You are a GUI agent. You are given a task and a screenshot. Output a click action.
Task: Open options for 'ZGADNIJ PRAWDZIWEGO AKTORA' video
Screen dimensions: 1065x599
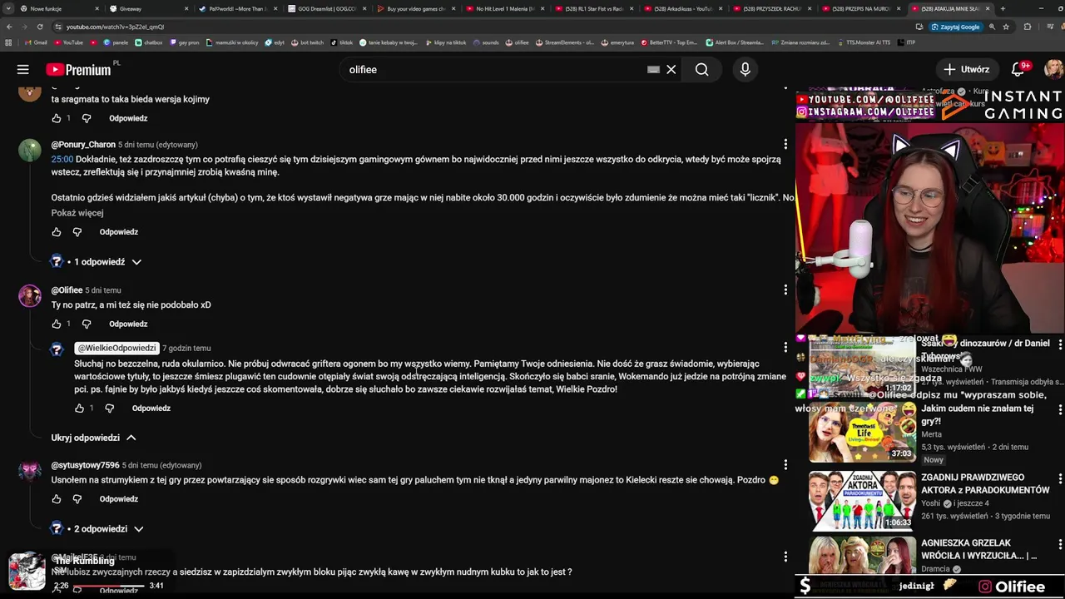1060,479
